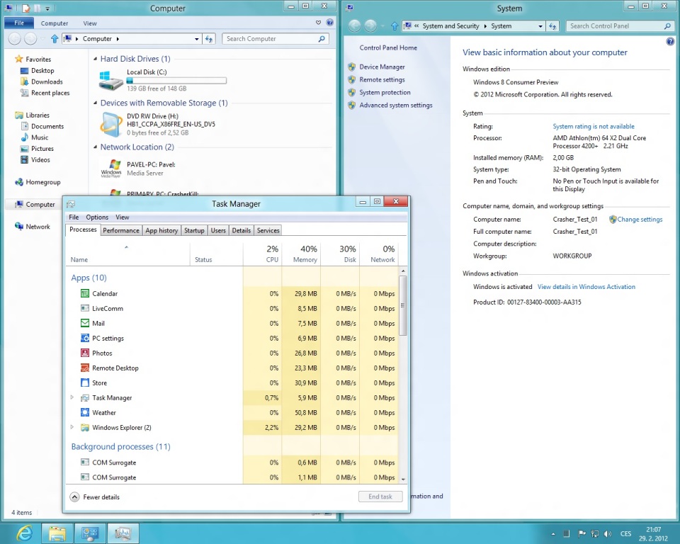Switch to the App history tab
680x544 pixels.
point(161,230)
